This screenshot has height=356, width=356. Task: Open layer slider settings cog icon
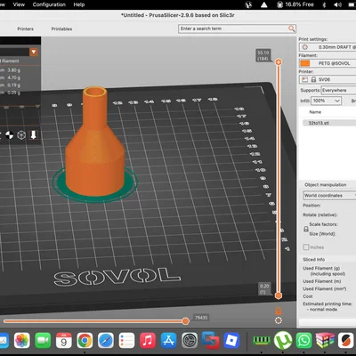click(279, 320)
